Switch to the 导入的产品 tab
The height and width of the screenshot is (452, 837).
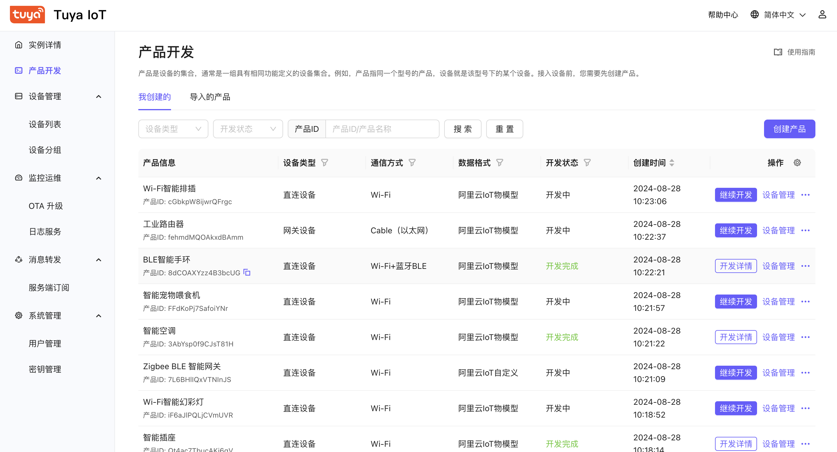pos(210,97)
